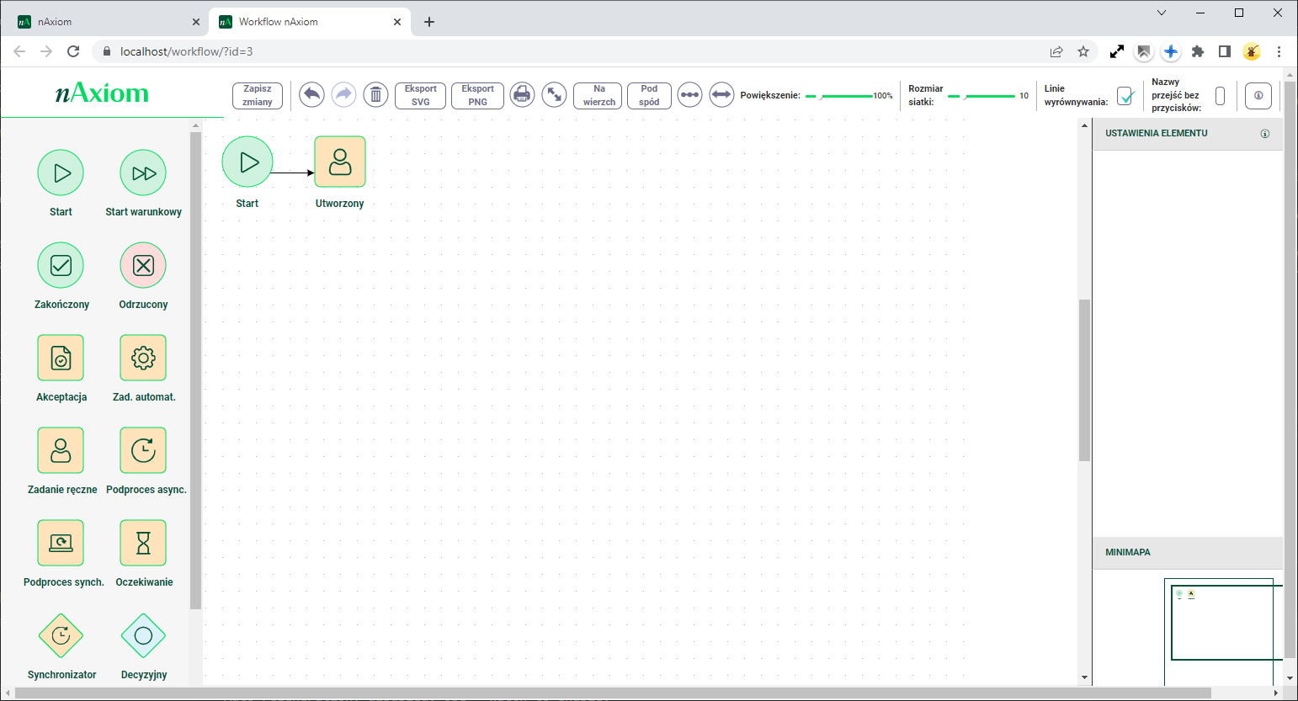Select the Odrzucony element
The image size is (1298, 701).
pyautogui.click(x=143, y=265)
